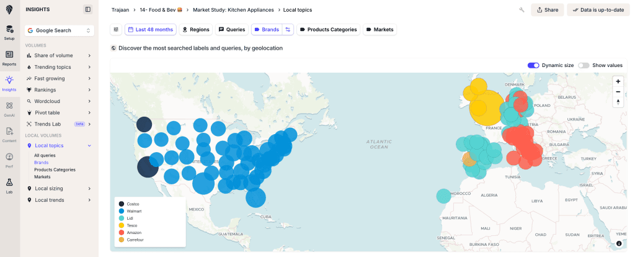Click the Lidl legend color swatch
This screenshot has height=257, width=635.
[121, 219]
